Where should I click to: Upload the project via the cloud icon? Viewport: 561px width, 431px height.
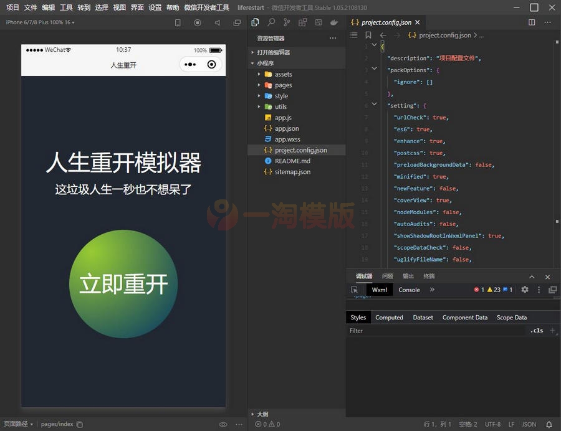pyautogui.click(x=334, y=22)
